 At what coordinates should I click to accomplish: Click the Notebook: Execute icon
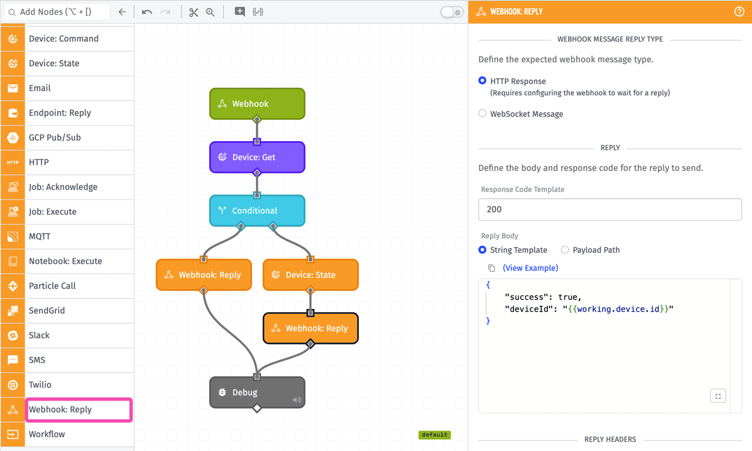click(x=12, y=261)
